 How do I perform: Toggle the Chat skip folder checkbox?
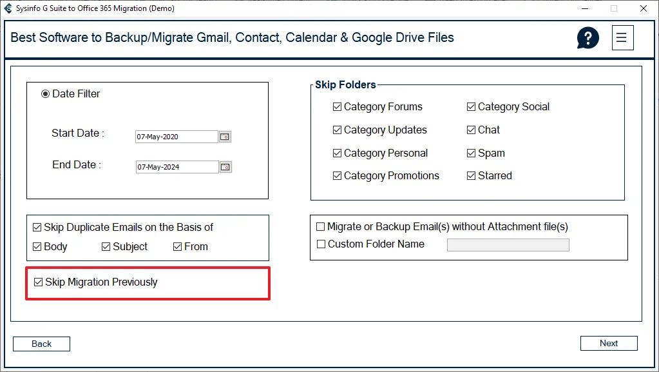(471, 130)
